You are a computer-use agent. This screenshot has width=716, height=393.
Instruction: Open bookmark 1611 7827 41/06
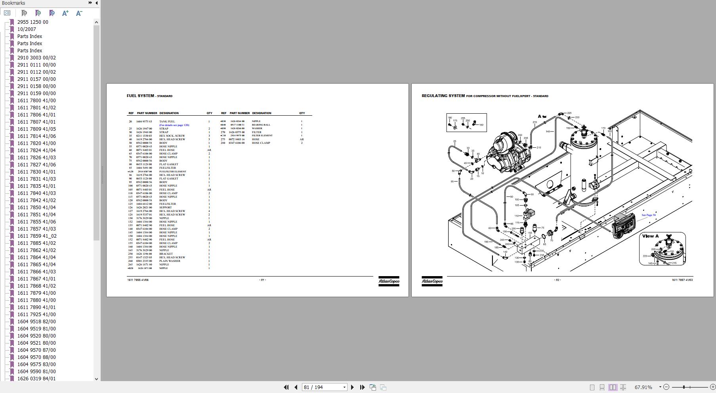coord(36,165)
